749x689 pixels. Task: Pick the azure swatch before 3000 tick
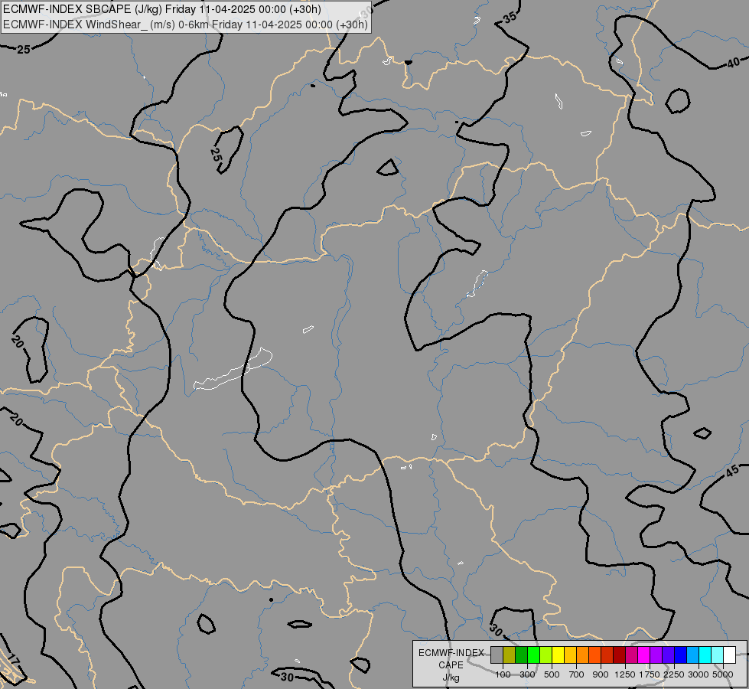point(692,655)
